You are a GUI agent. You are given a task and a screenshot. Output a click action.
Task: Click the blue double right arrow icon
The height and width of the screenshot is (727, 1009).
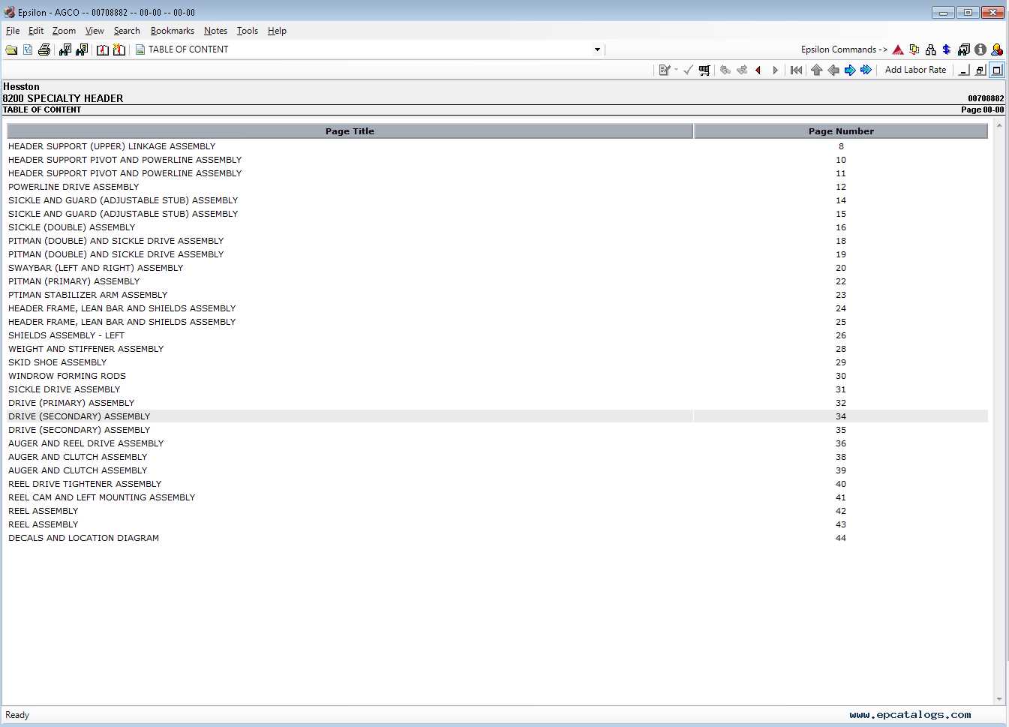(x=866, y=70)
